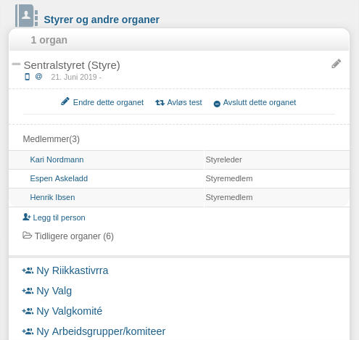Image resolution: width=359 pixels, height=340 pixels.
Task: Click Avslutt dette organet
Action: tap(260, 102)
